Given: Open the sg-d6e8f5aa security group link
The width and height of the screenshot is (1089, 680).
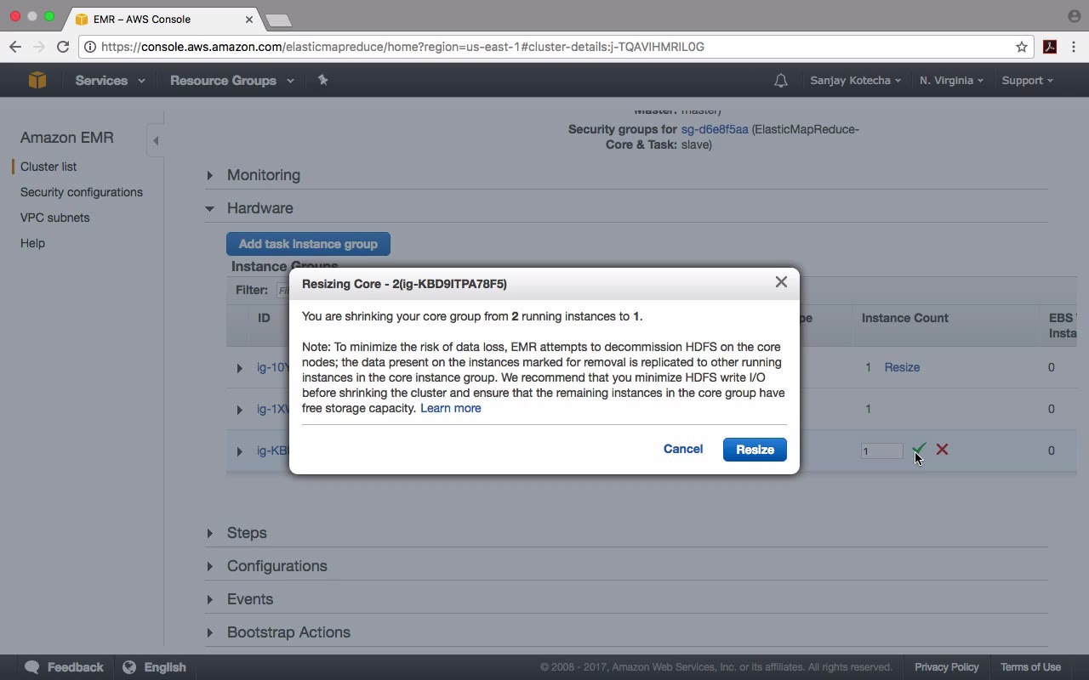Looking at the screenshot, I should [715, 129].
